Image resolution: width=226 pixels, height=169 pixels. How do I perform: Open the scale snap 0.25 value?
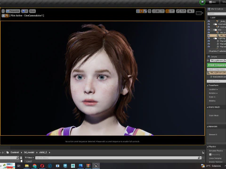coord(183,11)
